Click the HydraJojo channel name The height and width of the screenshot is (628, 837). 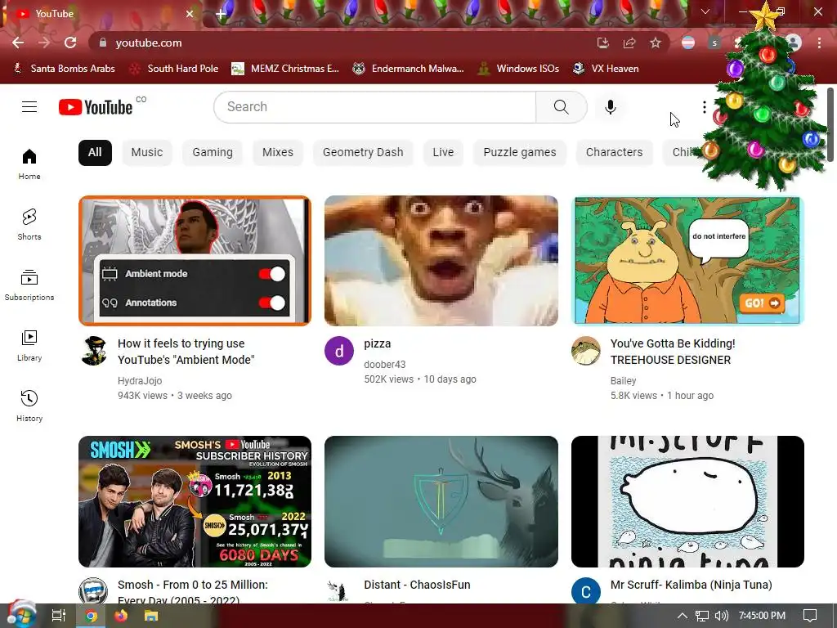click(140, 381)
